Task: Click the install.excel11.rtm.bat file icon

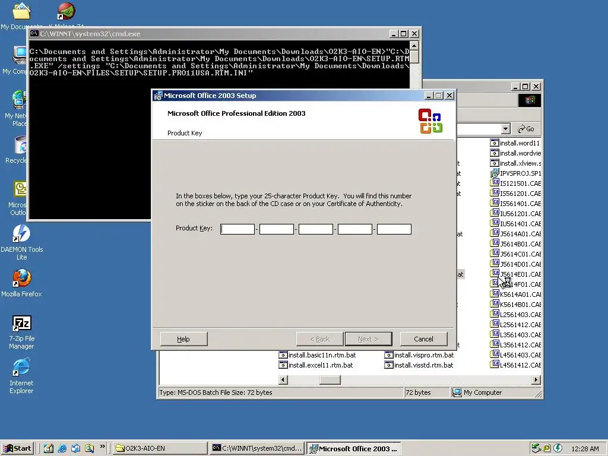Action: point(283,365)
